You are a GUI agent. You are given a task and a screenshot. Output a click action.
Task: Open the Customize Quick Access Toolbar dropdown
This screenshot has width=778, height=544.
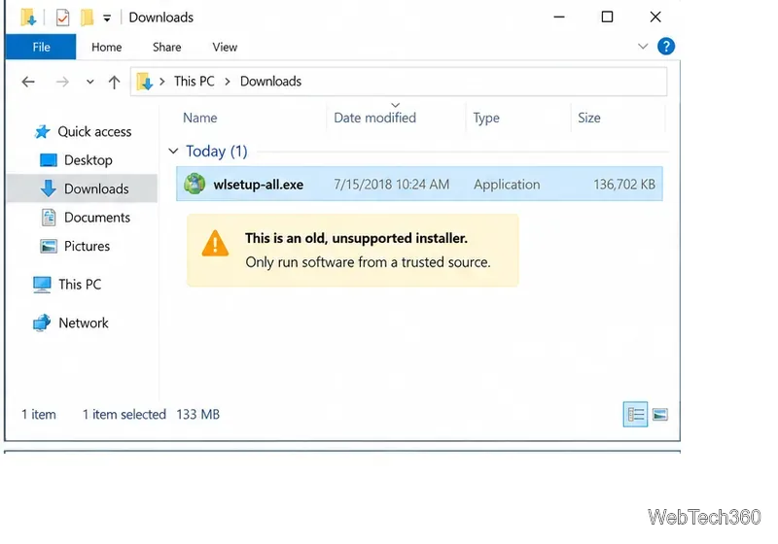click(x=107, y=18)
